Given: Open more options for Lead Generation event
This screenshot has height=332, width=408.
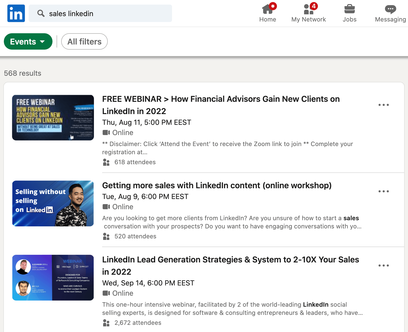Looking at the screenshot, I should 383,265.
